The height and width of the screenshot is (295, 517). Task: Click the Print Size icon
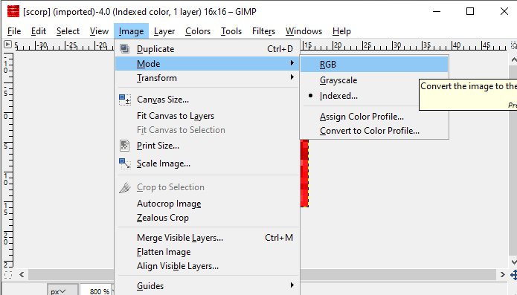click(x=125, y=146)
